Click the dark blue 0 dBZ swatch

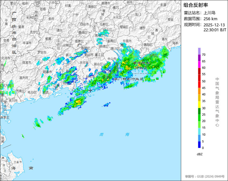[199, 144]
